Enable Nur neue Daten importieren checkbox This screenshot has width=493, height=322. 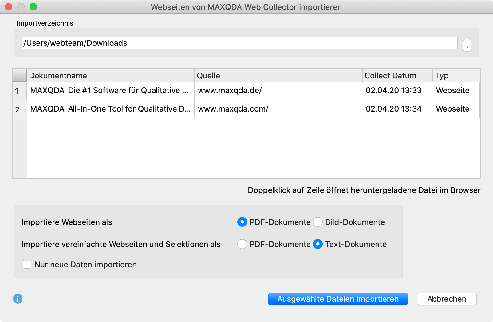pyautogui.click(x=27, y=264)
